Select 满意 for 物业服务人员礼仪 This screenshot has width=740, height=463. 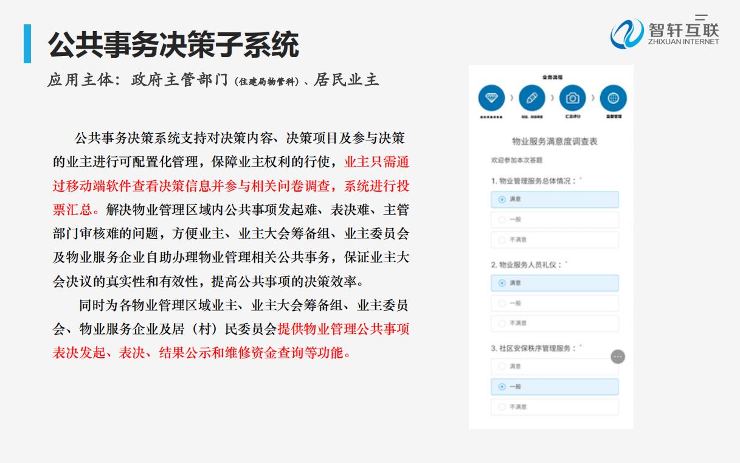pyautogui.click(x=555, y=283)
